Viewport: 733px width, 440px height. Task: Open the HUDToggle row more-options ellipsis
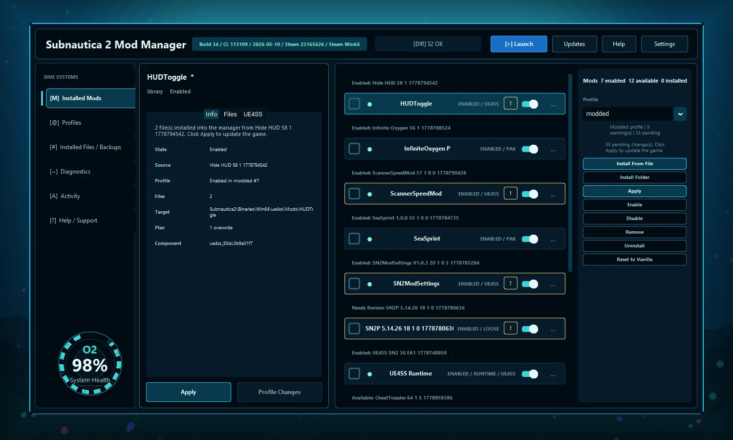pyautogui.click(x=553, y=105)
